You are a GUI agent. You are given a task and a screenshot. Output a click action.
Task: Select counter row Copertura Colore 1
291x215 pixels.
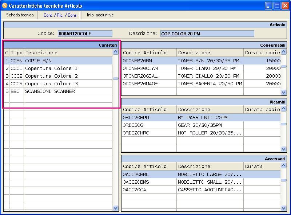click(58, 69)
